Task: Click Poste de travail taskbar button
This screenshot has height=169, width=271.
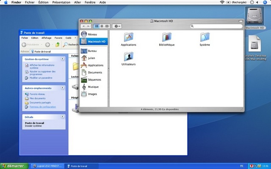Action: click(82, 166)
